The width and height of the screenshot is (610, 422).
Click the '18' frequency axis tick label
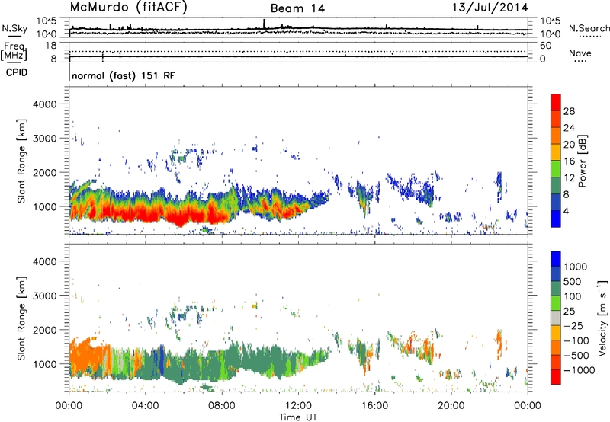point(51,46)
